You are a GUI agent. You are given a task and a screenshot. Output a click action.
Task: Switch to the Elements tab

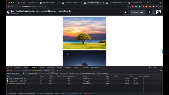coord(18,68)
